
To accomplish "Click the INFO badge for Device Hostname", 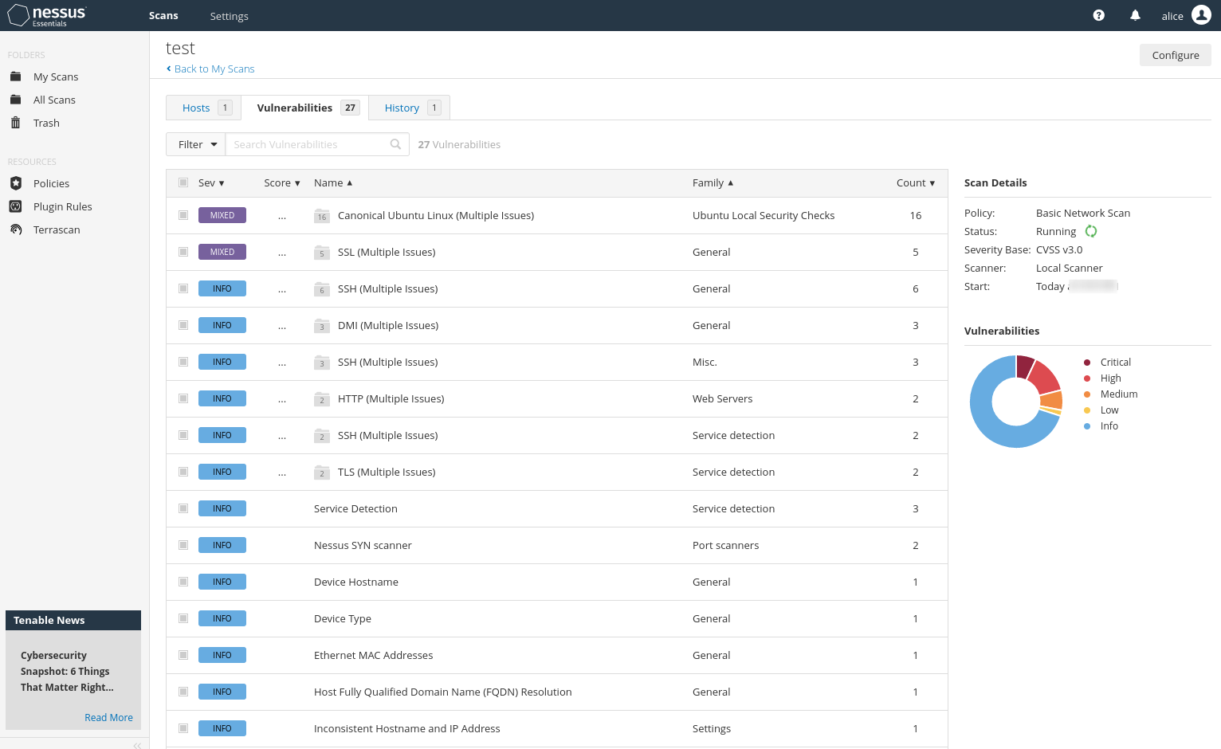I will click(x=222, y=582).
